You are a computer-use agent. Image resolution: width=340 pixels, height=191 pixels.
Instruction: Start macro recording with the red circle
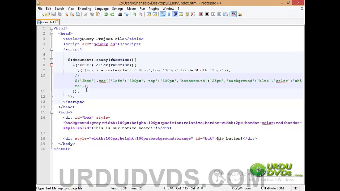[201, 14]
